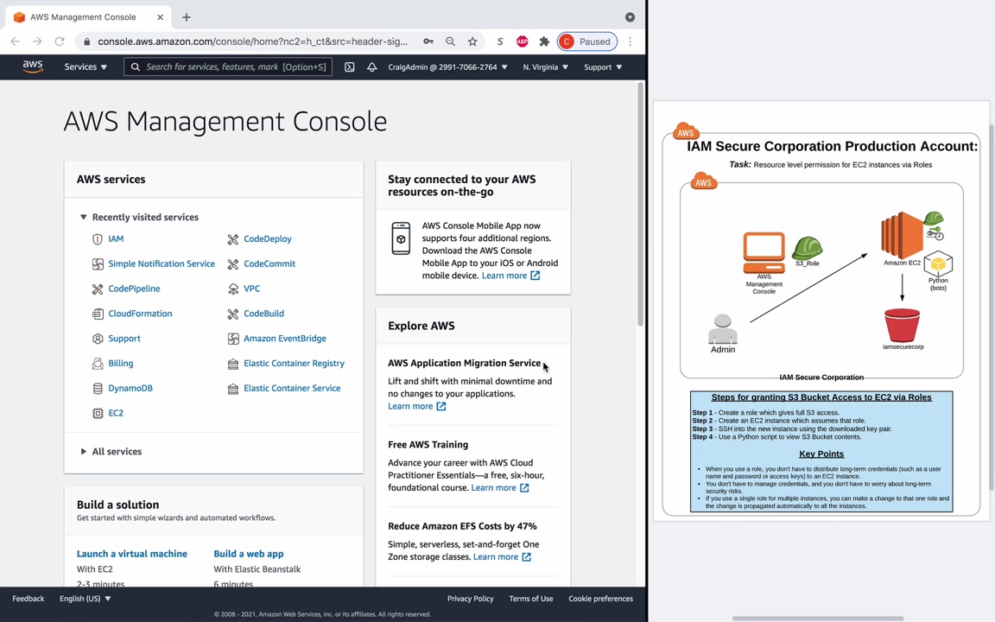Viewport: 995px width, 622px height.
Task: Open the N. Virginia region dropdown
Action: tap(545, 67)
